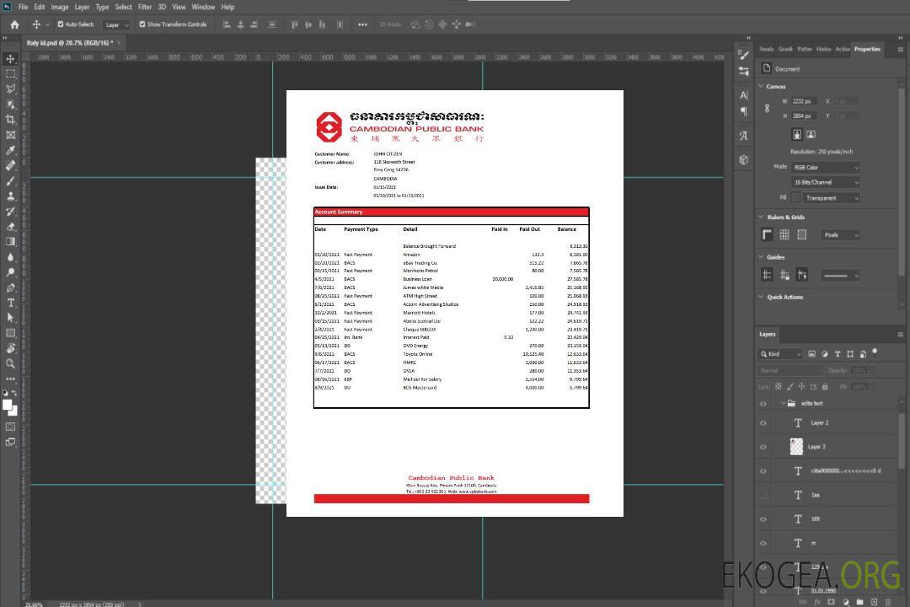The image size is (910, 607).
Task: Toggle the Auto-Select checkbox
Action: 61,24
